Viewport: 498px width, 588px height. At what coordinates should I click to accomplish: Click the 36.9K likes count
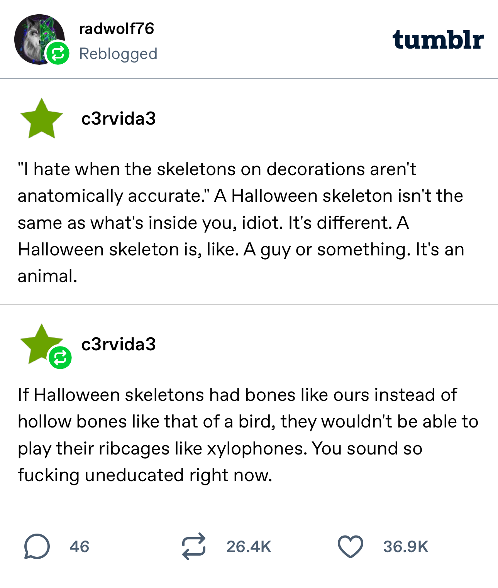(x=406, y=547)
